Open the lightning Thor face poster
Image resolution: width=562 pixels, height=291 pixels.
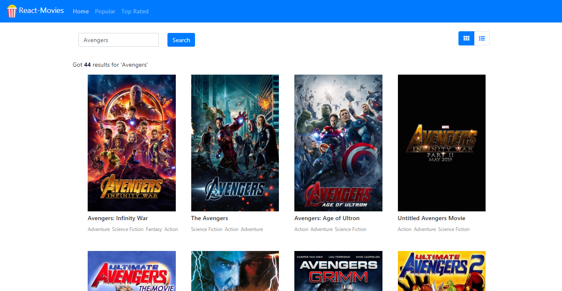pos(235,271)
